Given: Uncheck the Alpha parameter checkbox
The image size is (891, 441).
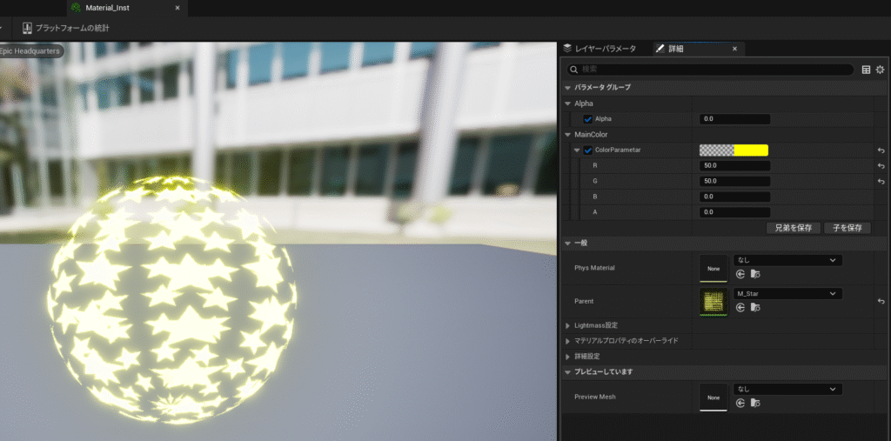Looking at the screenshot, I should click(x=588, y=119).
